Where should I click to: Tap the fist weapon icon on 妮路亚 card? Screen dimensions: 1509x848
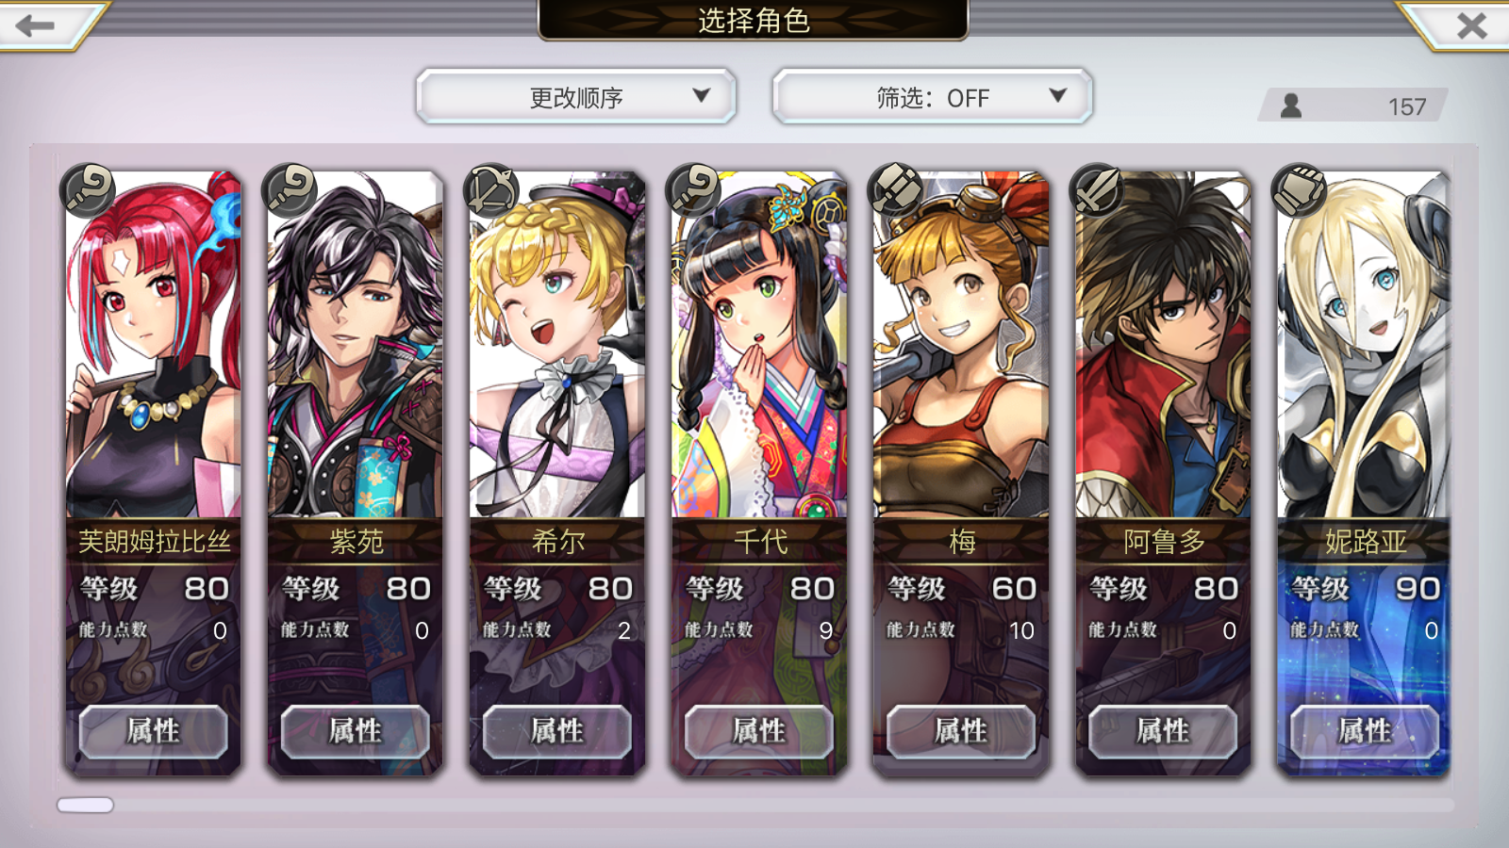[x=1300, y=190]
